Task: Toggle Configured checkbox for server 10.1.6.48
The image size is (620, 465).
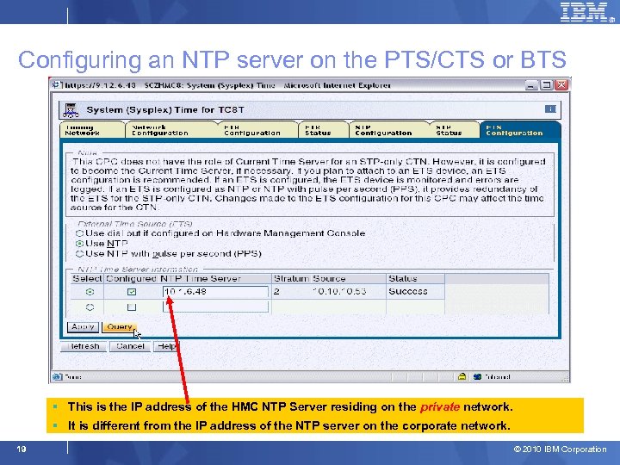Action: click(x=132, y=292)
